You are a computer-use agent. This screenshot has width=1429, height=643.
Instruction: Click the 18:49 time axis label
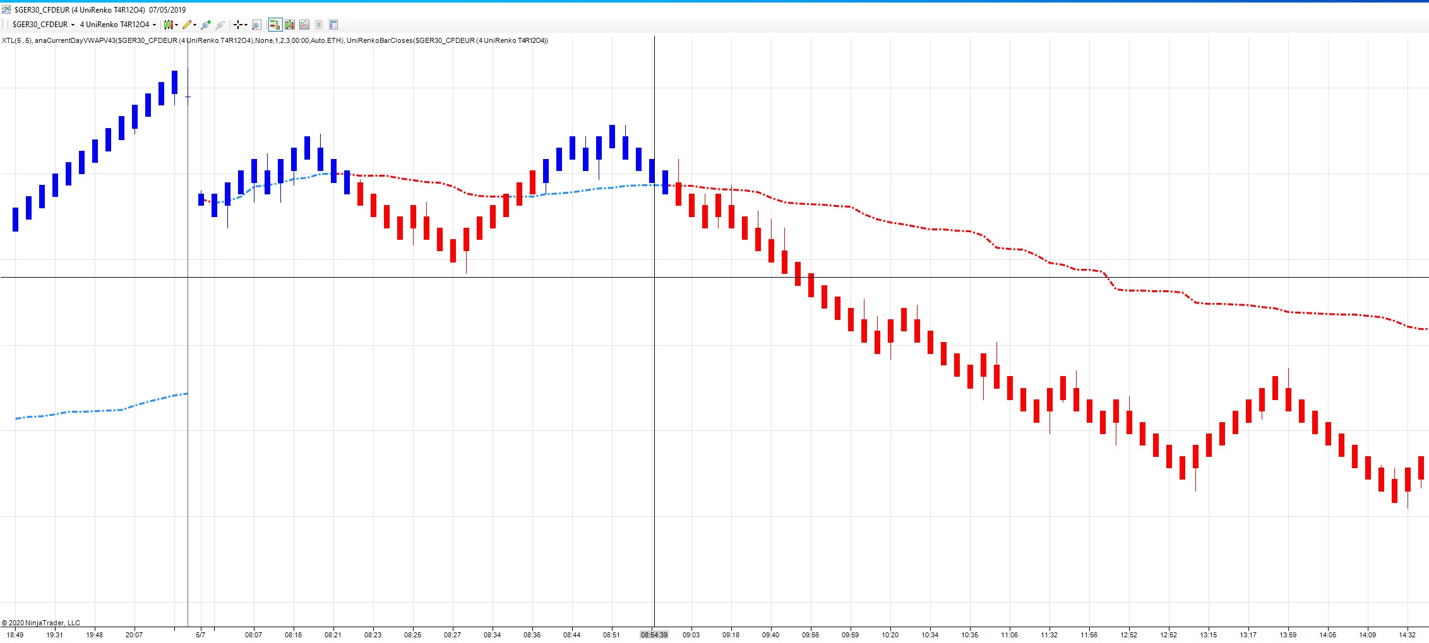(15, 635)
